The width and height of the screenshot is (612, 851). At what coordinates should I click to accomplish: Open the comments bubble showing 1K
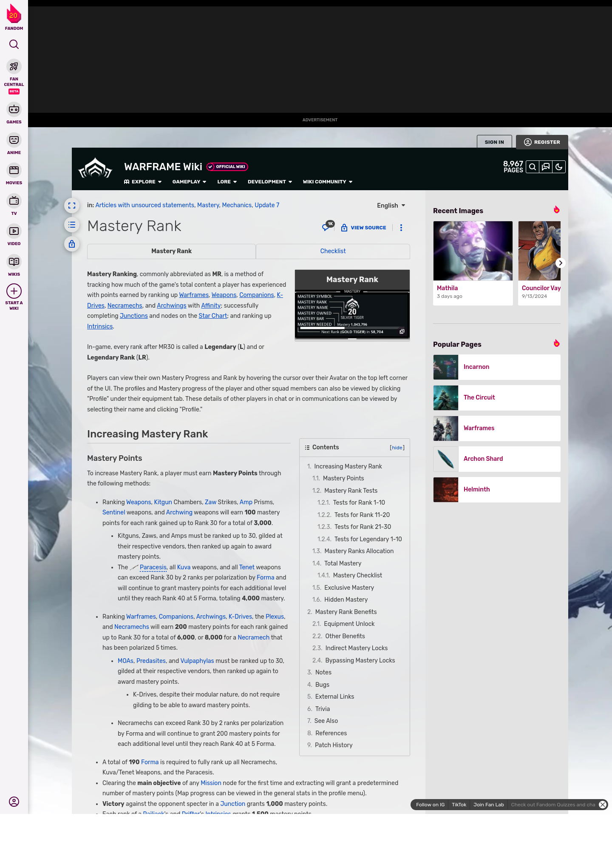[x=327, y=227]
